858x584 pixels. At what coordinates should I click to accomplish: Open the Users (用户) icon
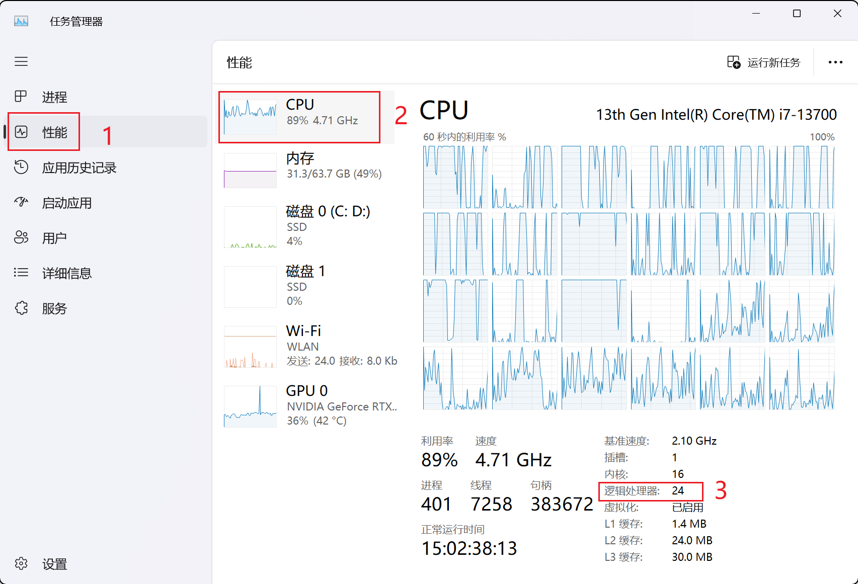tap(21, 237)
